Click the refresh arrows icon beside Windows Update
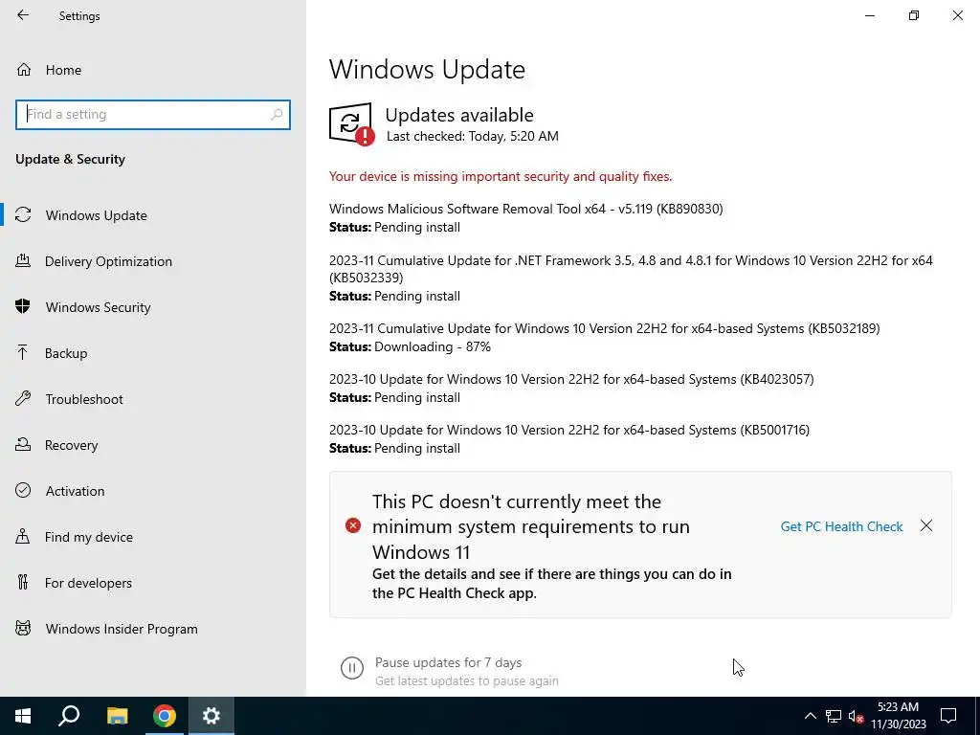This screenshot has height=735, width=980. (23, 215)
